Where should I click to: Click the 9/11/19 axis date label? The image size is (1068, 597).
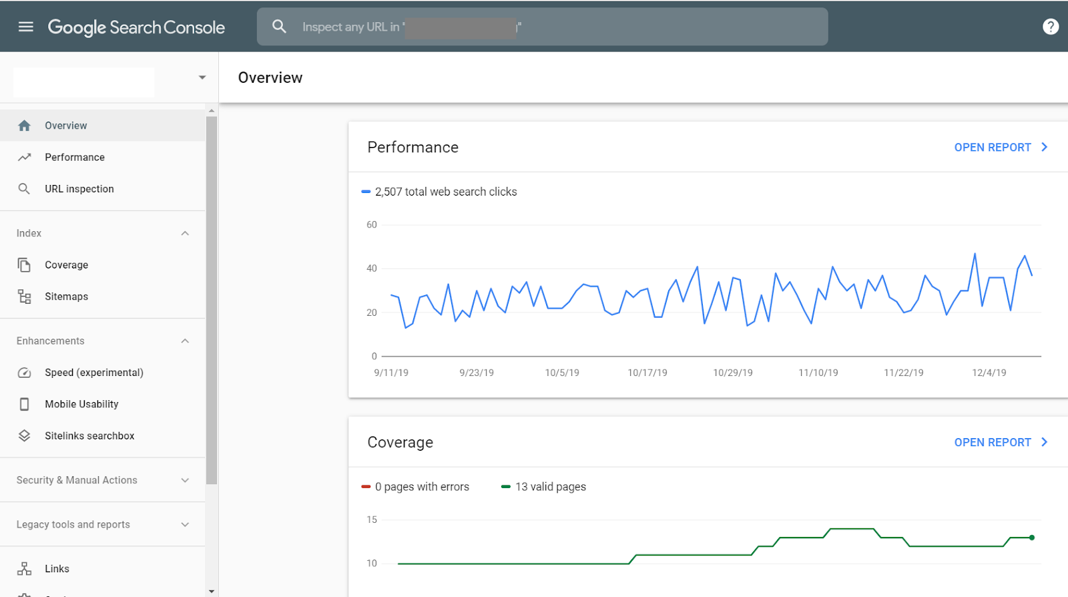pos(391,373)
